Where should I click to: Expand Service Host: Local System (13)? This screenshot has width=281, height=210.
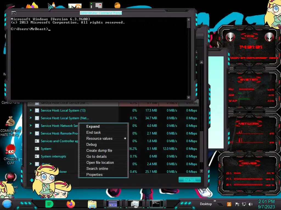pos(30,110)
